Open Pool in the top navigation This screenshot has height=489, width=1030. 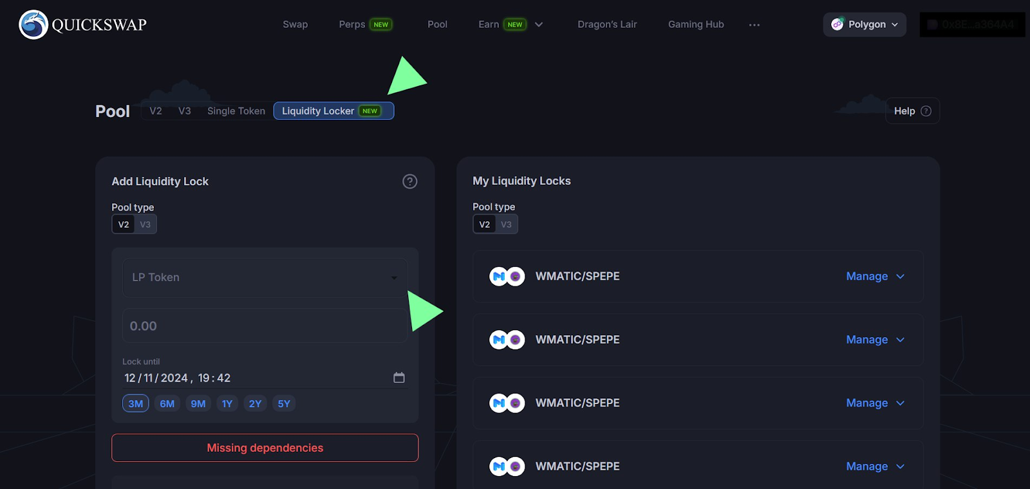click(x=438, y=24)
